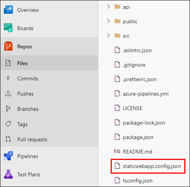Screen dimensions: 190x187
Task: Open tsconfig.json file name
Action: click(x=138, y=181)
